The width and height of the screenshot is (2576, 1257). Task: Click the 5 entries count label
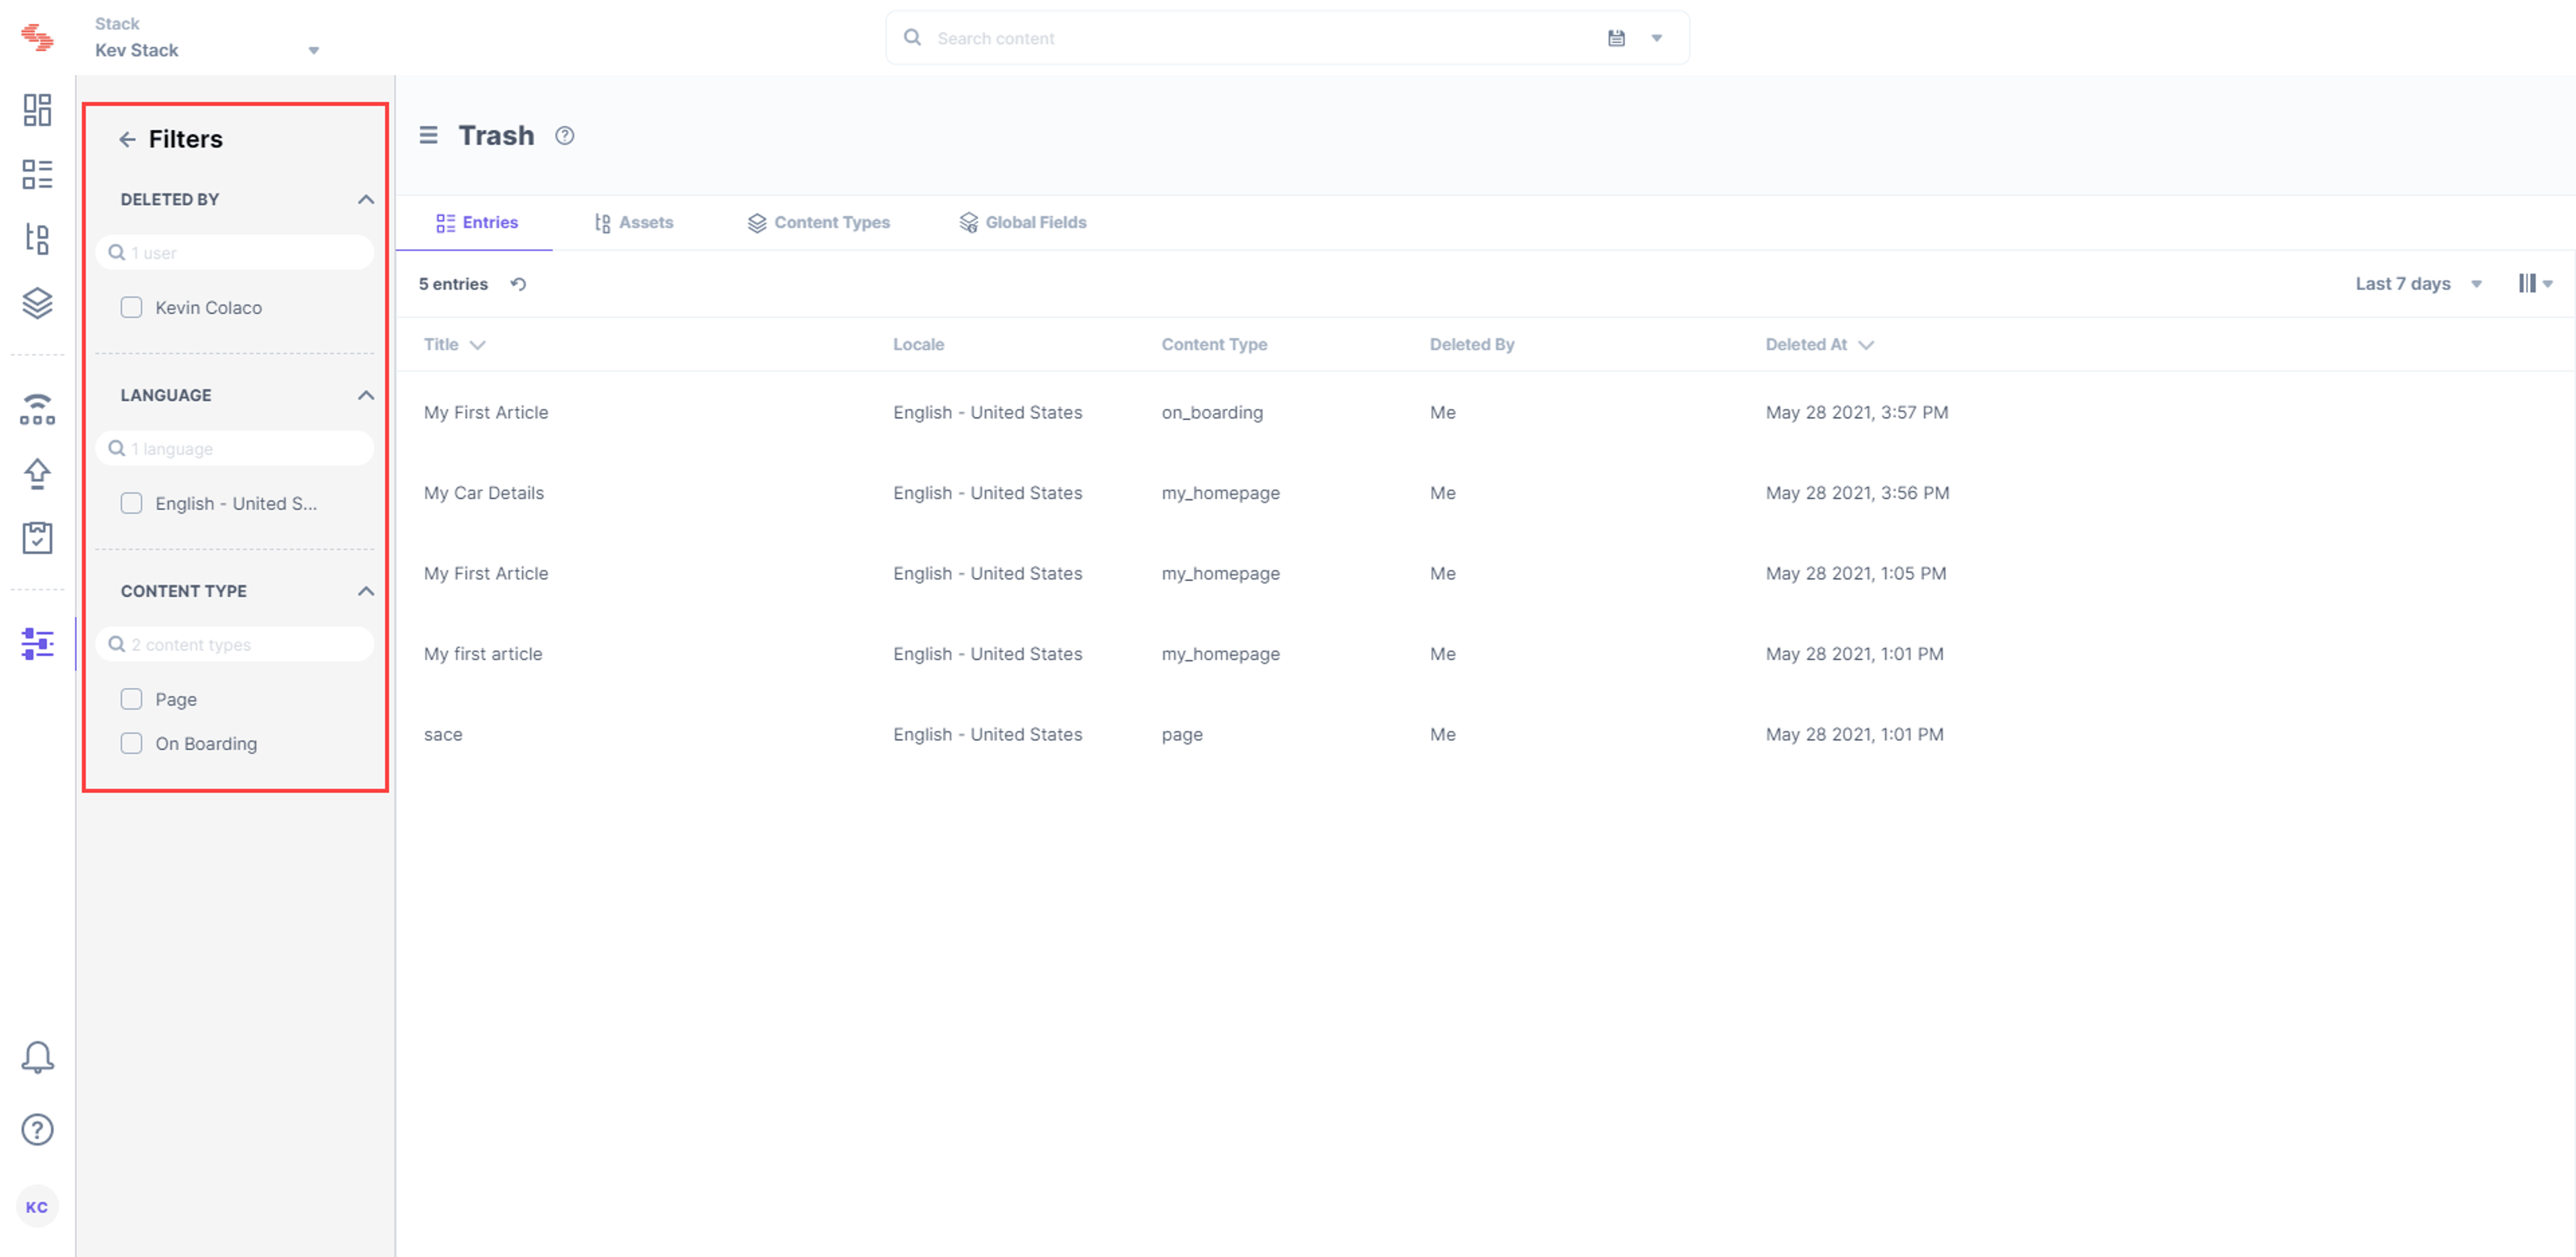pos(453,284)
